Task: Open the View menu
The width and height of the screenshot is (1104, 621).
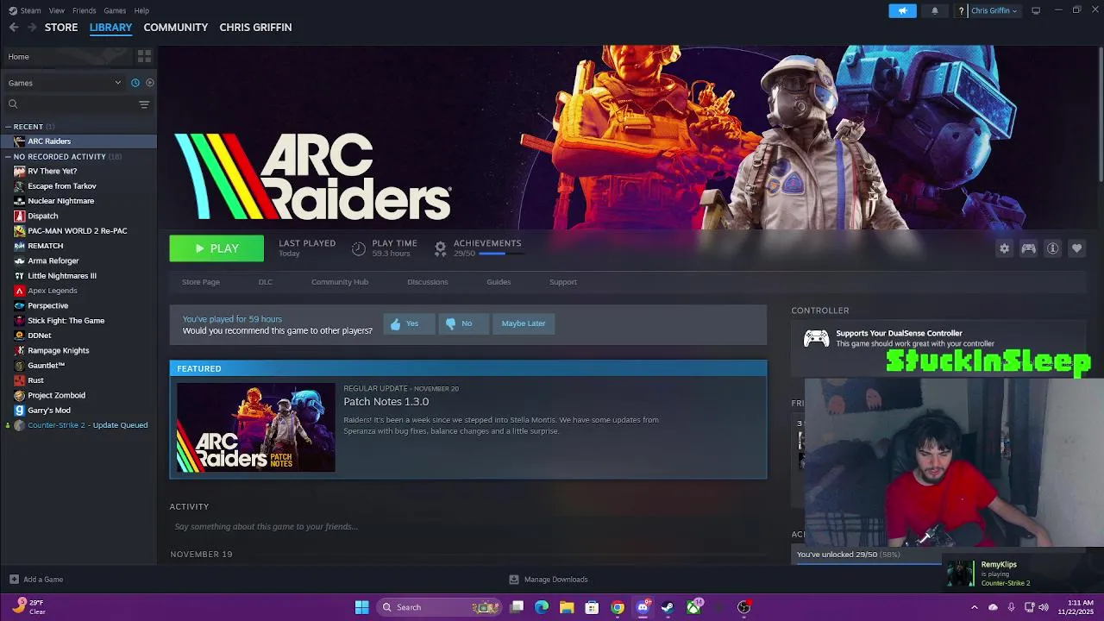Action: (x=56, y=10)
